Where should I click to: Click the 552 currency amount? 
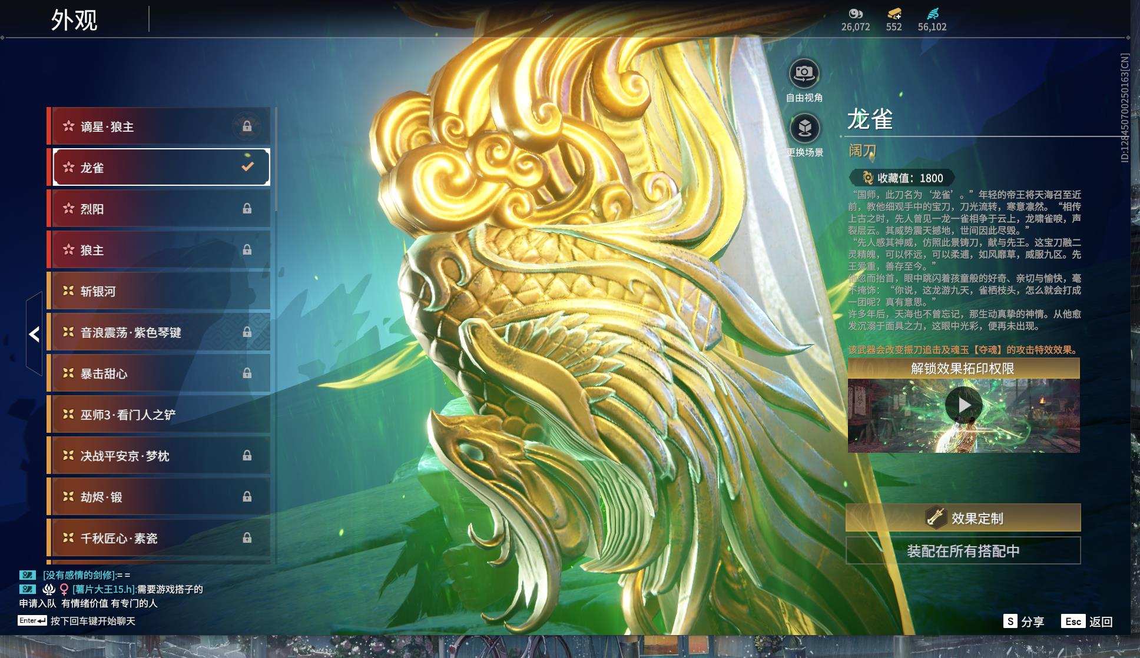click(894, 27)
